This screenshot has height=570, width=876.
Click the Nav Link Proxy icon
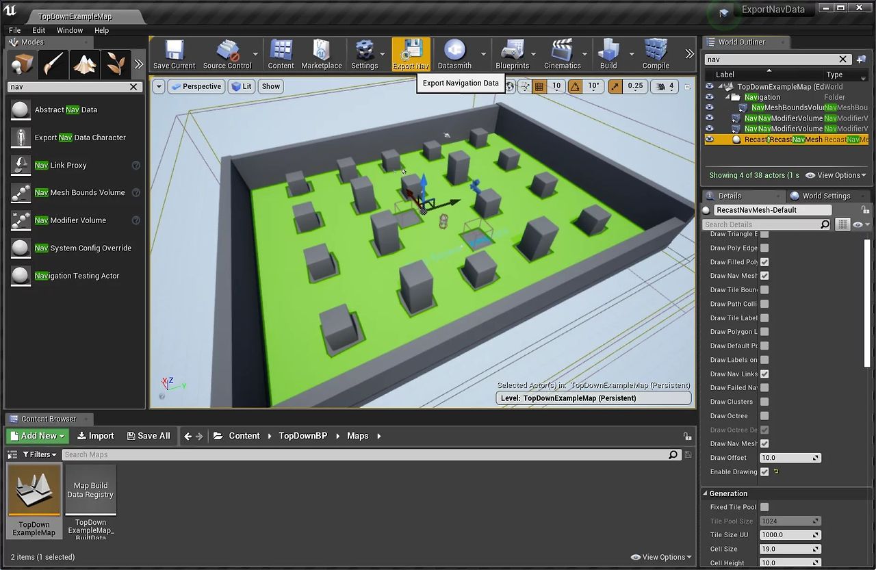[x=21, y=165]
